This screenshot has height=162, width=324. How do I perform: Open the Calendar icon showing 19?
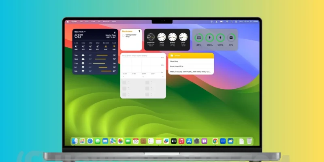coord(136,141)
